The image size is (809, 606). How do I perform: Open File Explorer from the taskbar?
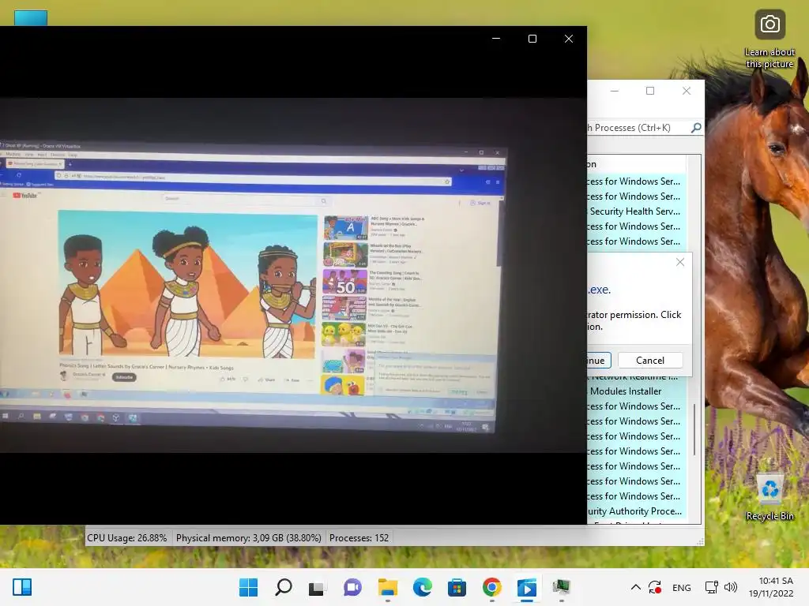tap(387, 587)
